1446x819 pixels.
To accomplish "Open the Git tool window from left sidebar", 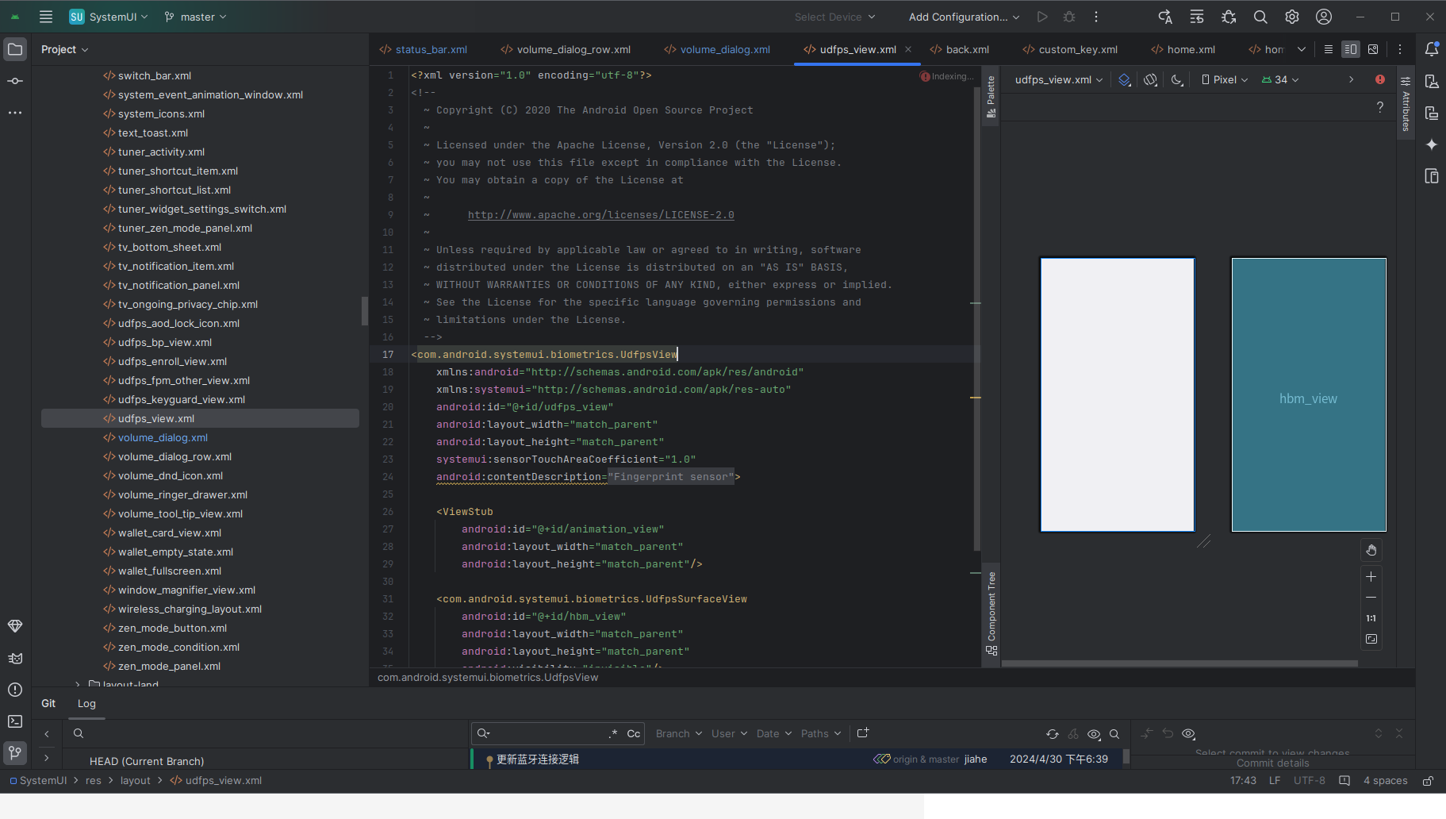I will point(14,753).
